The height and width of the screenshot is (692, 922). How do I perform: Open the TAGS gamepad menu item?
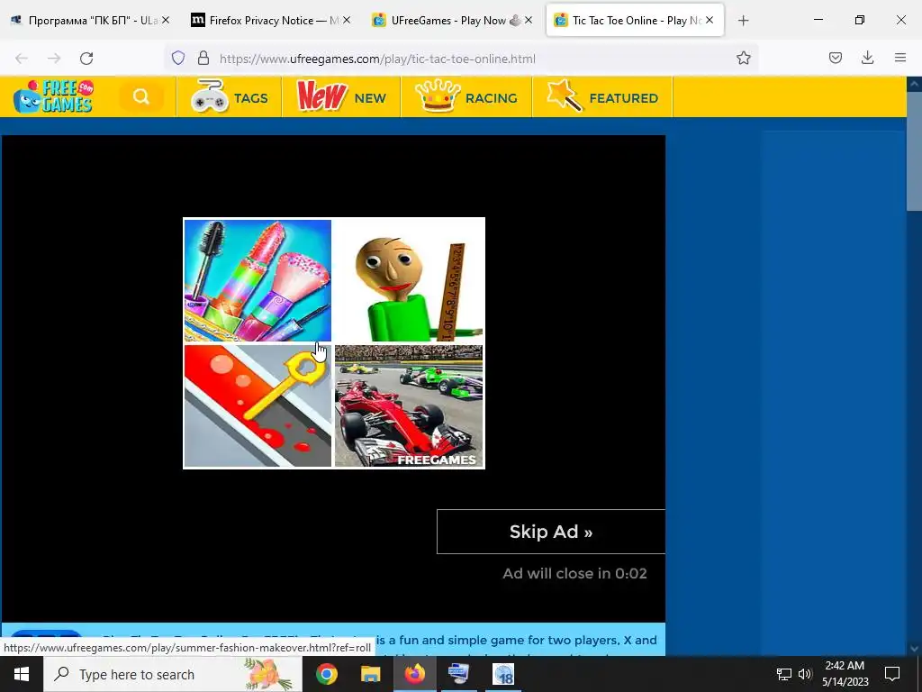(230, 97)
